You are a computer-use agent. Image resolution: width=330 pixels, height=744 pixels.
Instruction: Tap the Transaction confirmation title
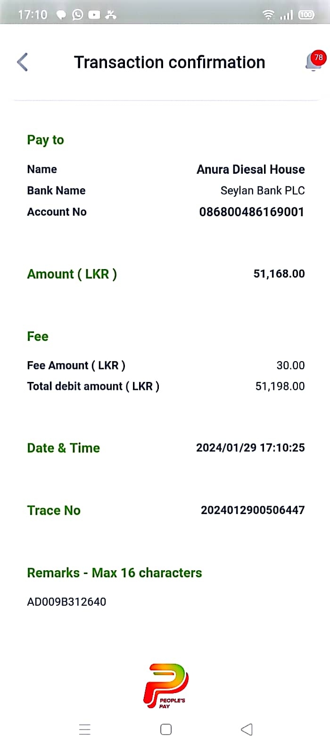click(x=169, y=62)
